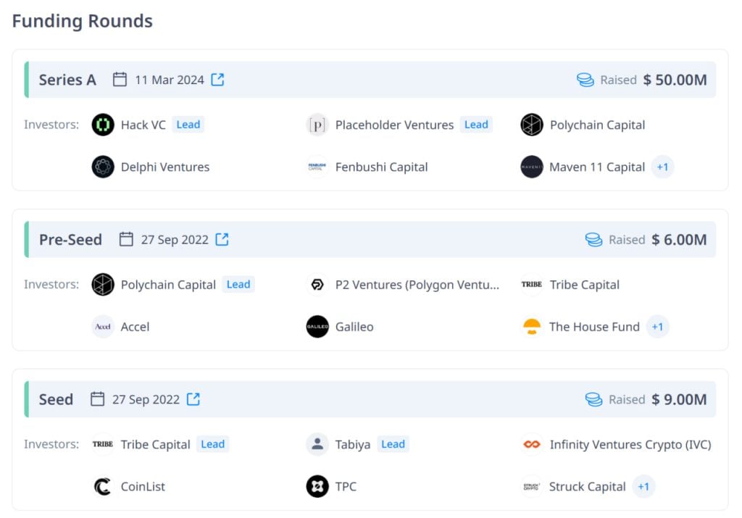Open Polychain Capital link in Pre-Seed
The image size is (742, 518).
168,285
